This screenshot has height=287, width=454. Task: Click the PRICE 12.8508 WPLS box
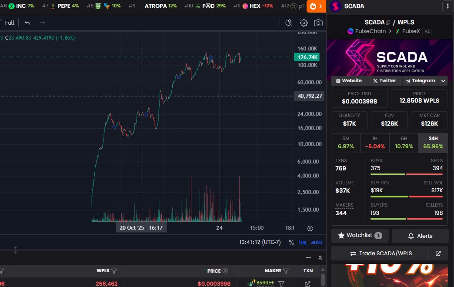[419, 98]
